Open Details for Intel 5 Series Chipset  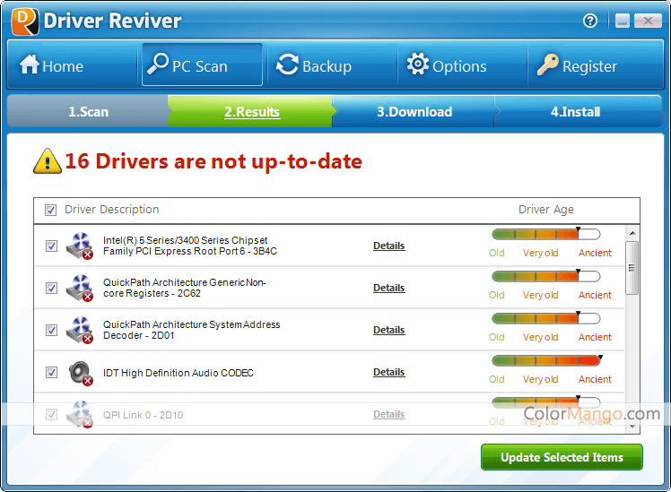pos(388,246)
